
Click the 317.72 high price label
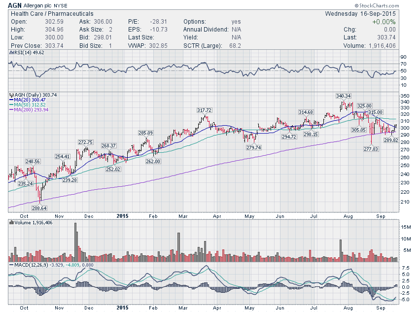click(x=205, y=110)
